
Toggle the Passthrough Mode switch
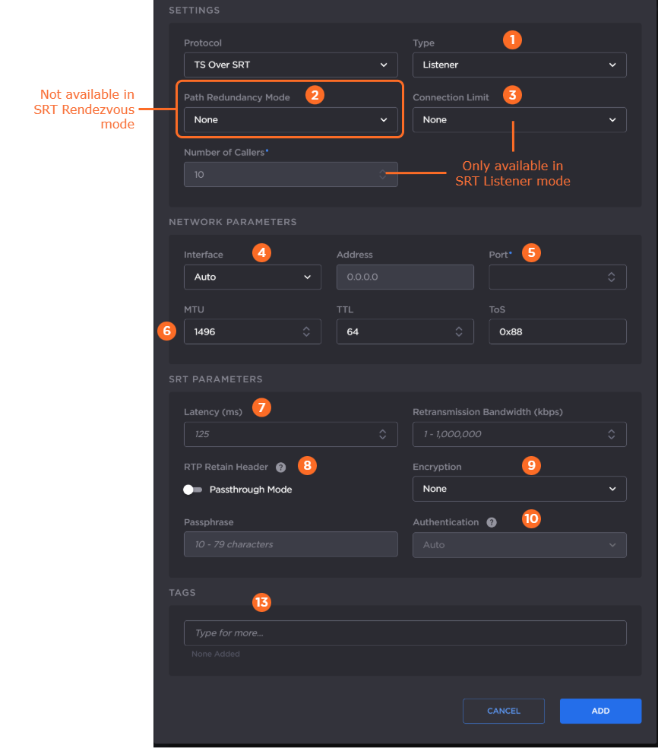pos(193,490)
